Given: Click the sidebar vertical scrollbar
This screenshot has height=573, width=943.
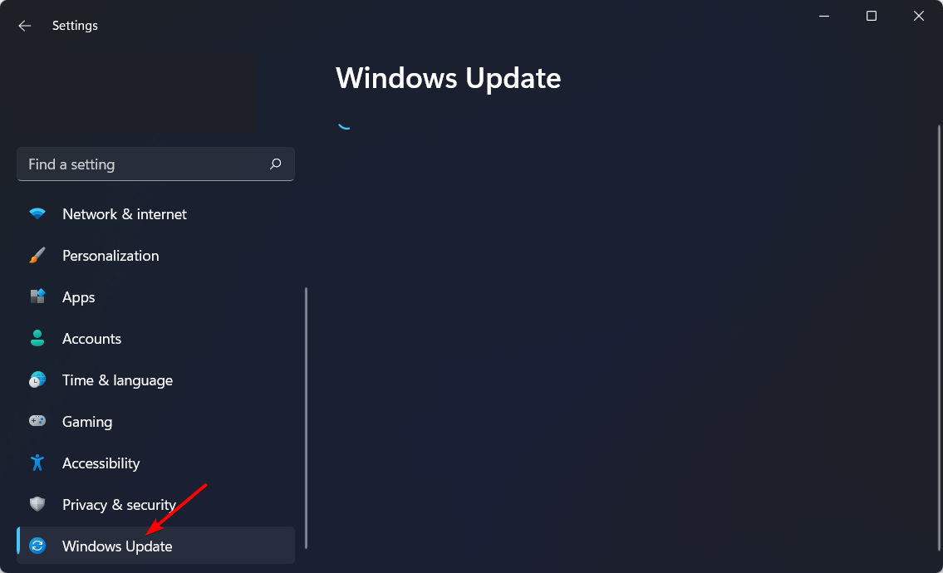Looking at the screenshot, I should point(306,418).
